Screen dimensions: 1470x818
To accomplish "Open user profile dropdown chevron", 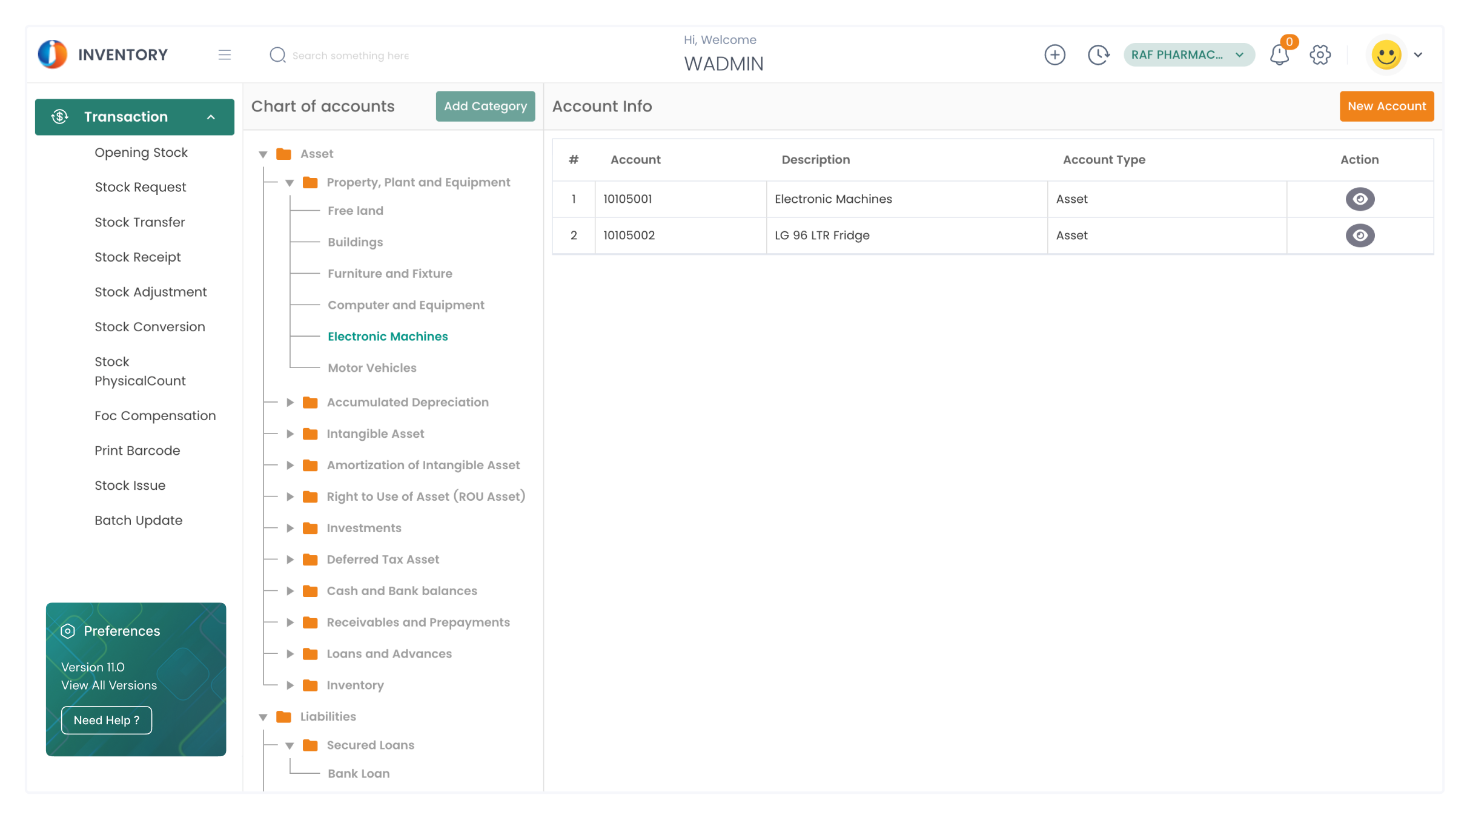I will coord(1418,55).
